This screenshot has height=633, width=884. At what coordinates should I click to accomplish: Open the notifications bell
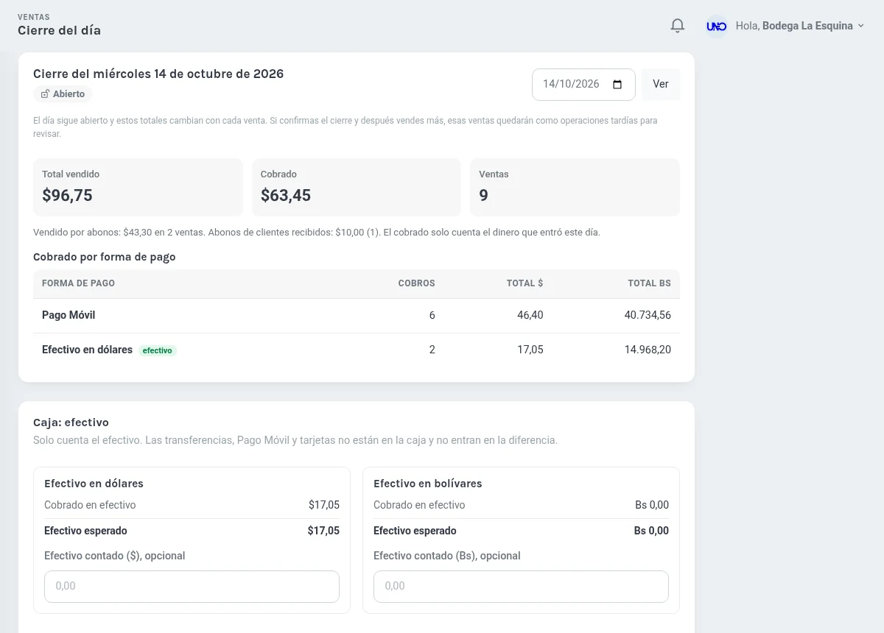pos(678,26)
